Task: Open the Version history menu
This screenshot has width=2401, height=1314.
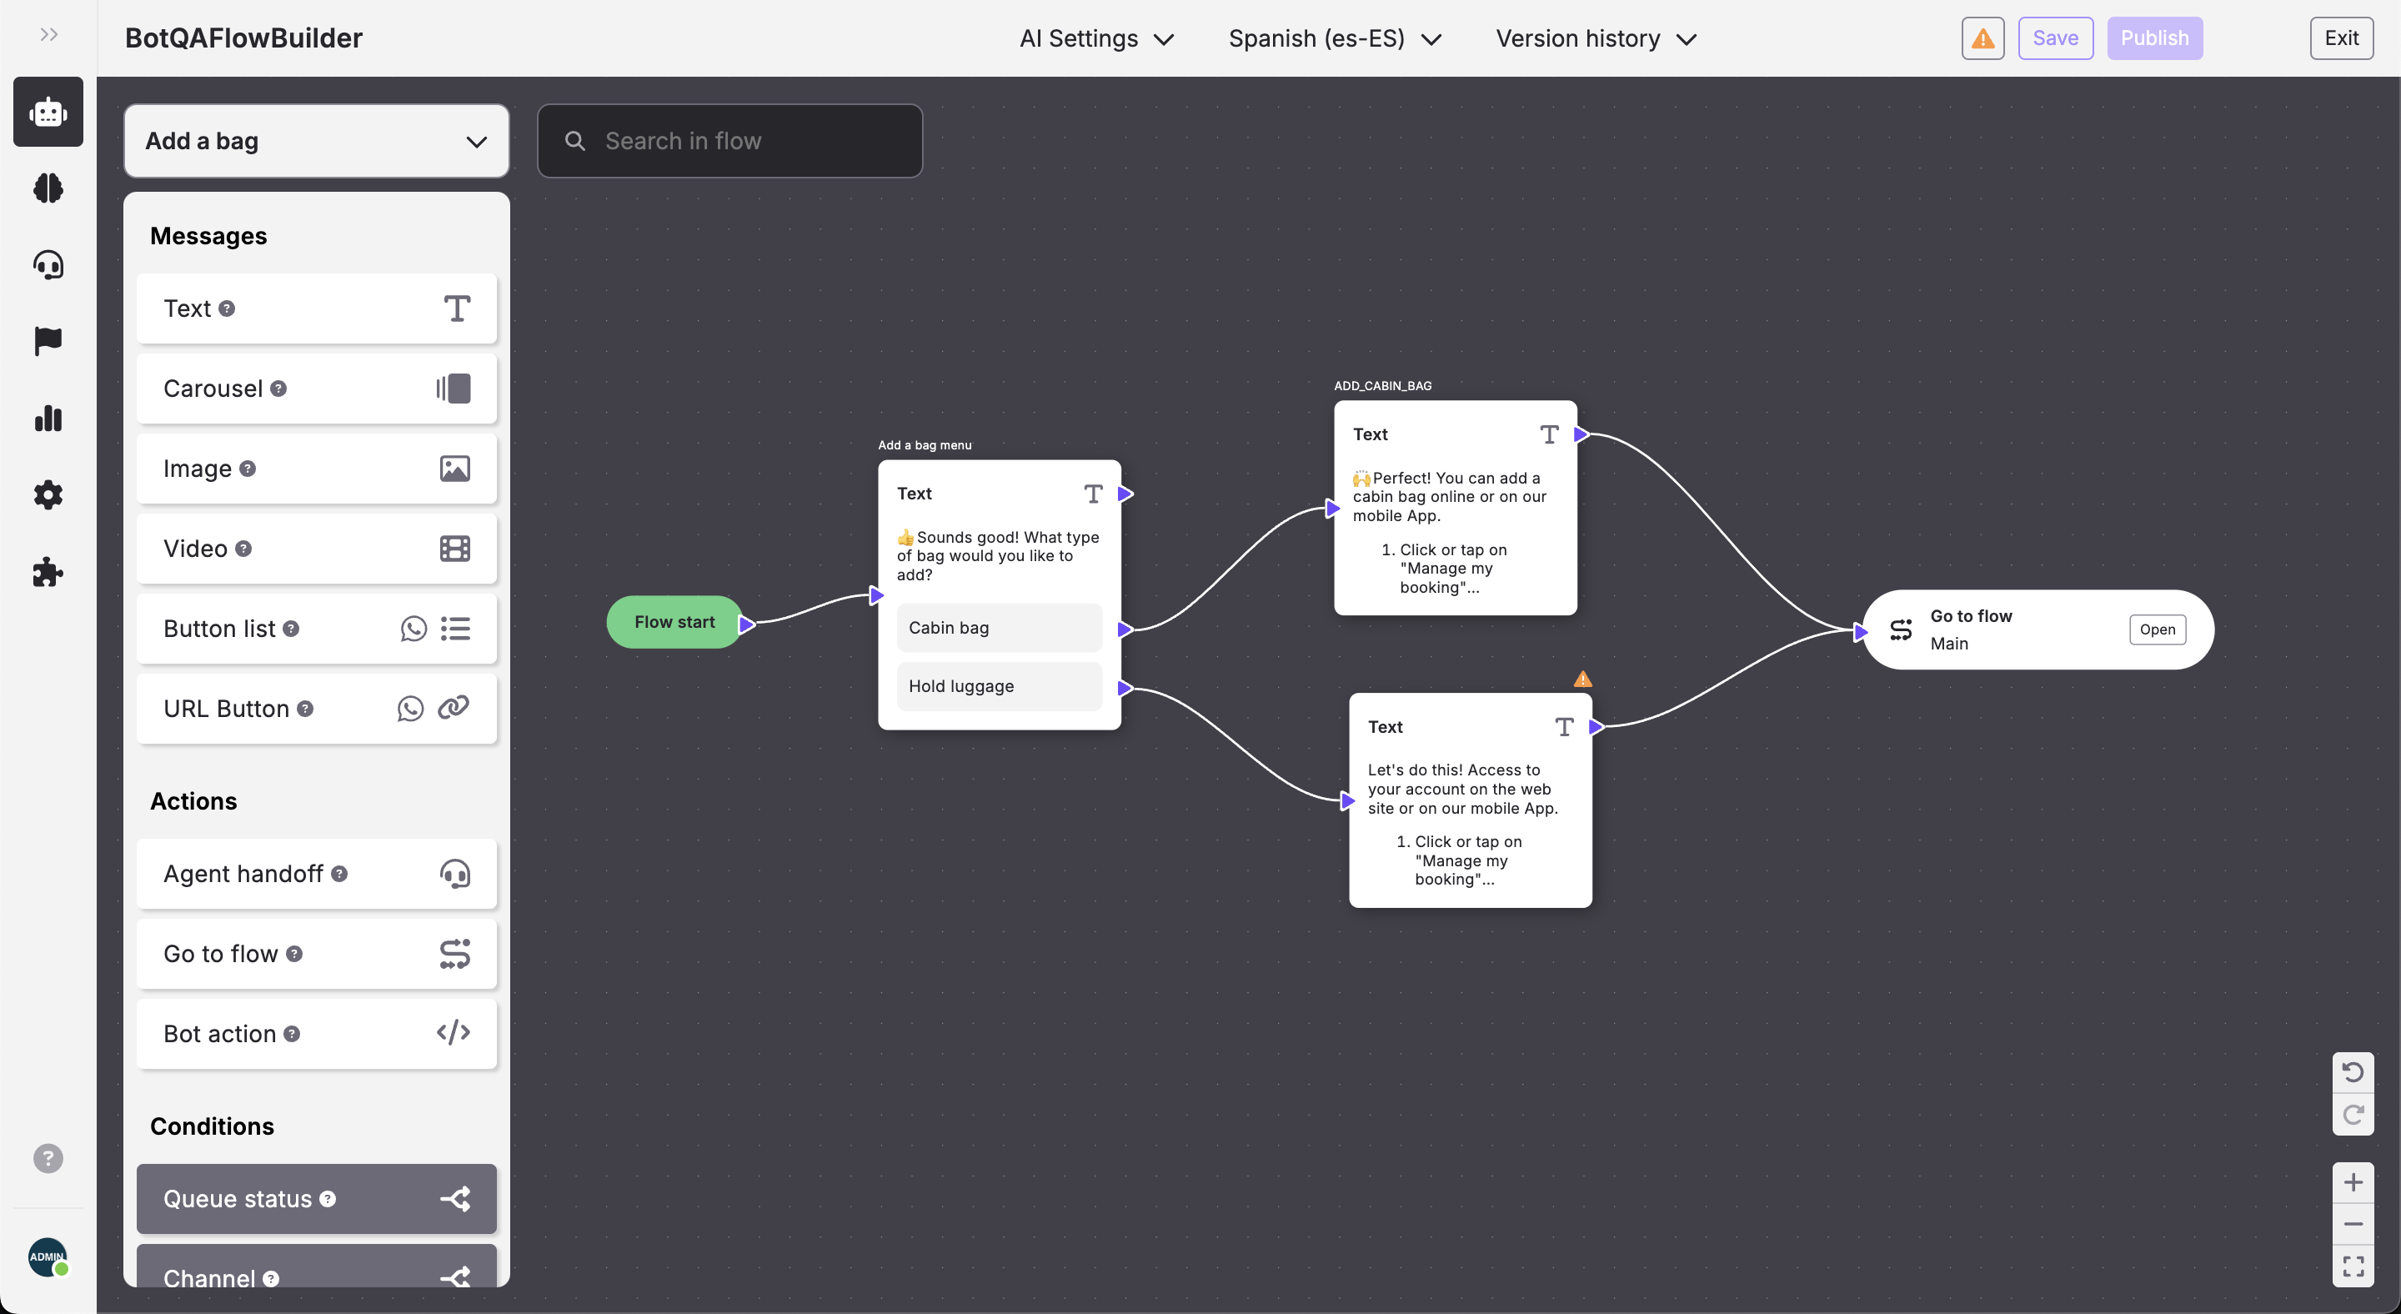Action: tap(1595, 38)
